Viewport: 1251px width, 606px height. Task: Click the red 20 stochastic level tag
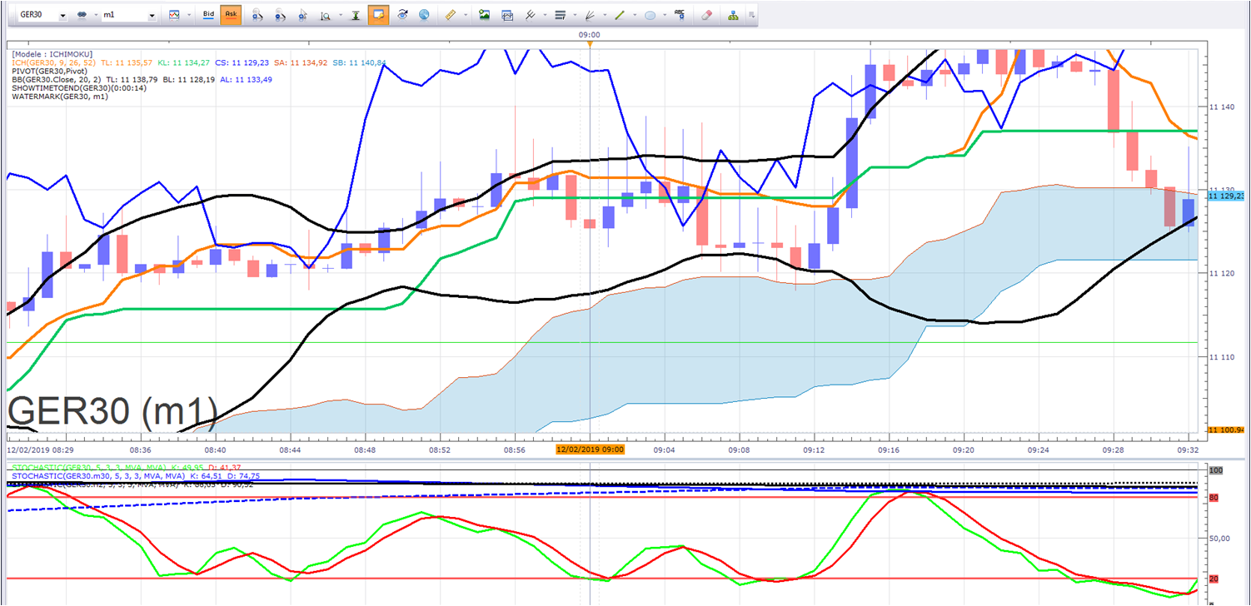pyautogui.click(x=1214, y=579)
